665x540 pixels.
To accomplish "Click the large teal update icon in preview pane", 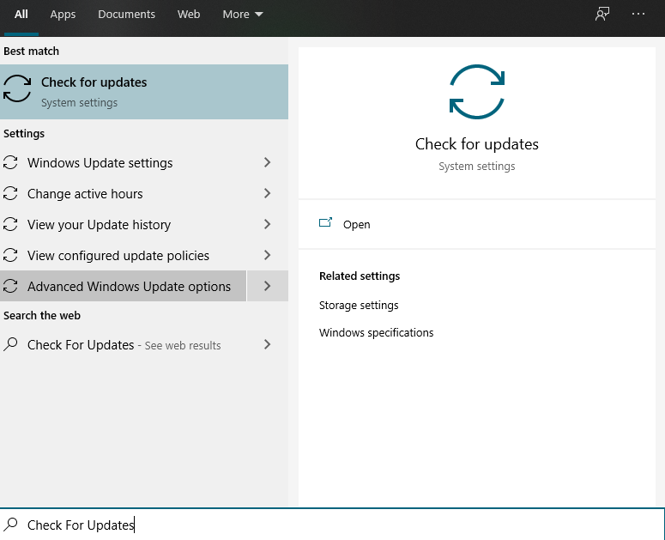I will 477,92.
